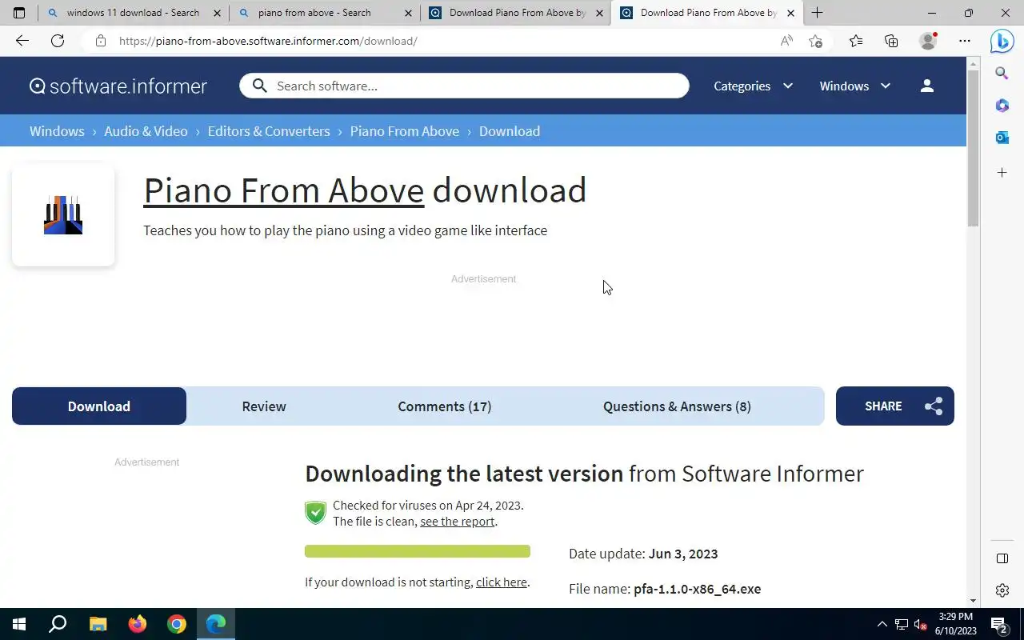This screenshot has height=640, width=1024.
Task: Open Questions & Answers (8) tab
Action: click(x=677, y=406)
